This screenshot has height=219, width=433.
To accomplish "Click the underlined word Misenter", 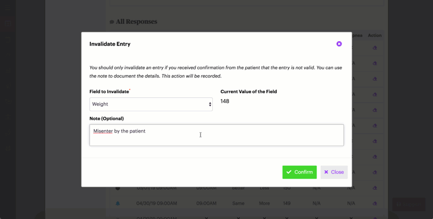I will (x=103, y=131).
